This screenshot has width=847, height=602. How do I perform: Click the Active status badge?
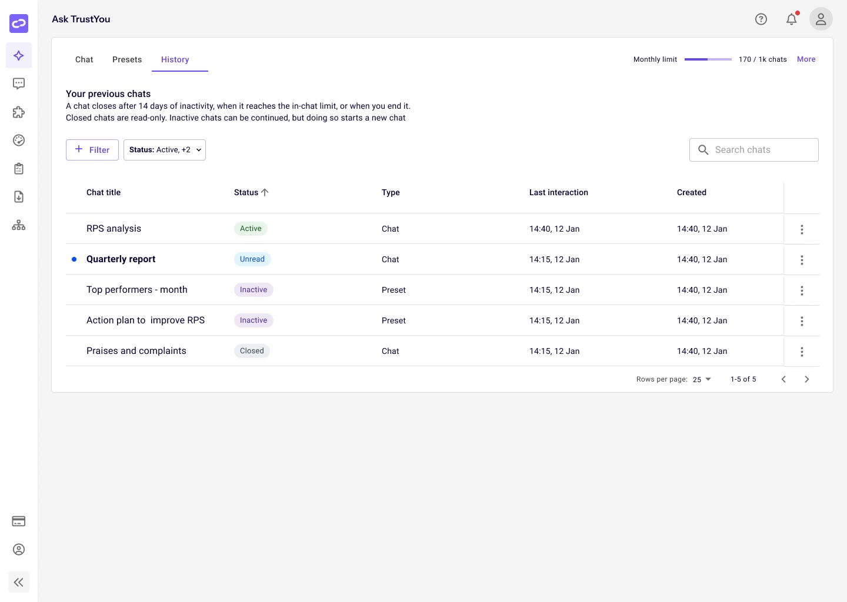tap(251, 229)
